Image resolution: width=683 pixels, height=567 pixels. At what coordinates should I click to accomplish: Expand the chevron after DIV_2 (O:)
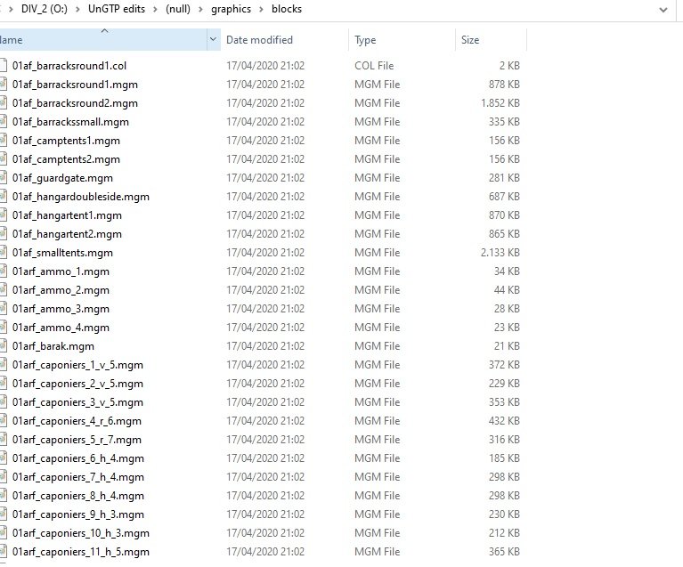pyautogui.click(x=77, y=9)
